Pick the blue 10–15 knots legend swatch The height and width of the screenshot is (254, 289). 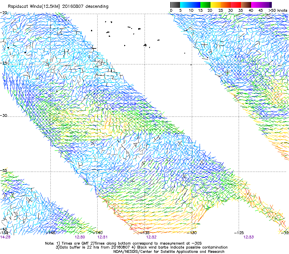click(195, 5)
